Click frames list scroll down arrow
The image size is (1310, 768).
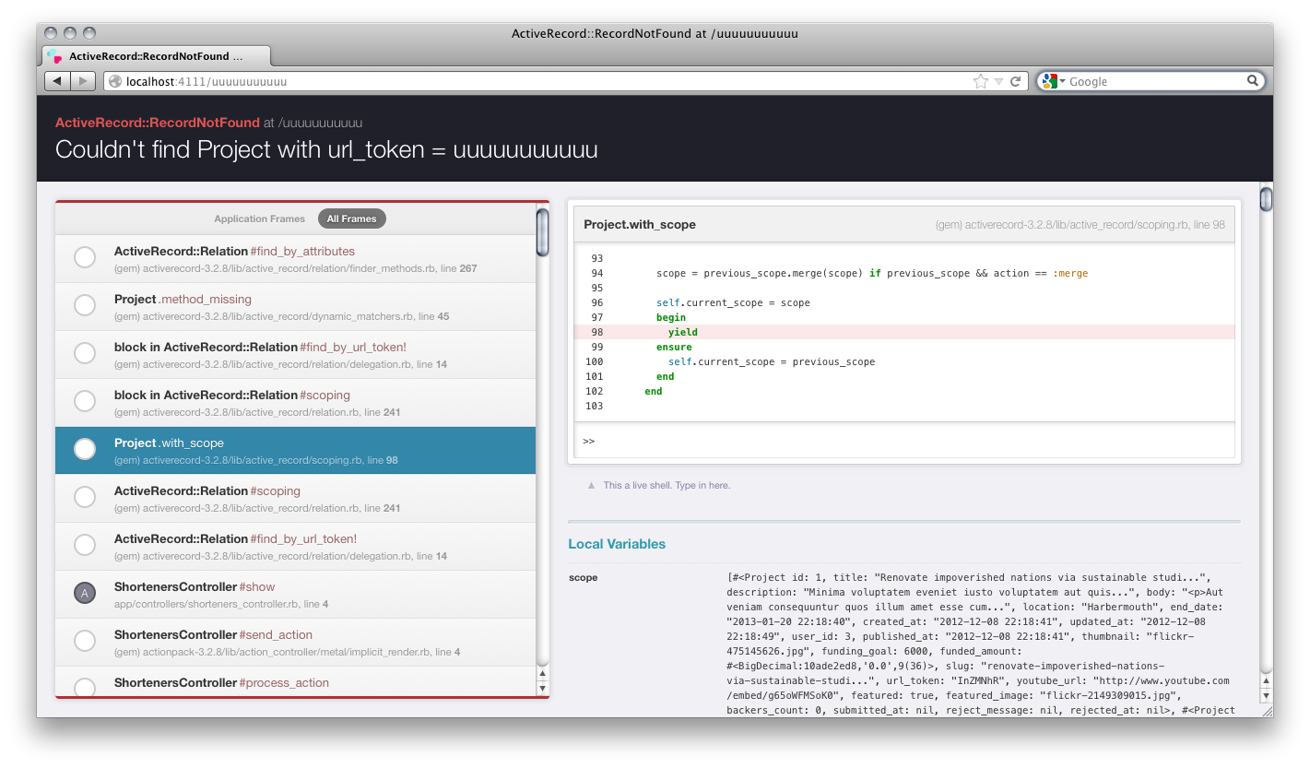pyautogui.click(x=542, y=688)
